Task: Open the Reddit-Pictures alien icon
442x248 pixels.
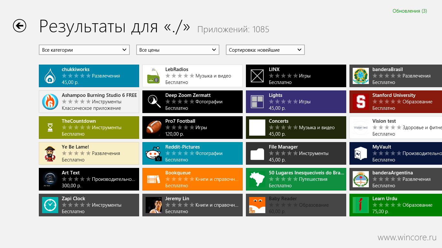Action: (154, 153)
